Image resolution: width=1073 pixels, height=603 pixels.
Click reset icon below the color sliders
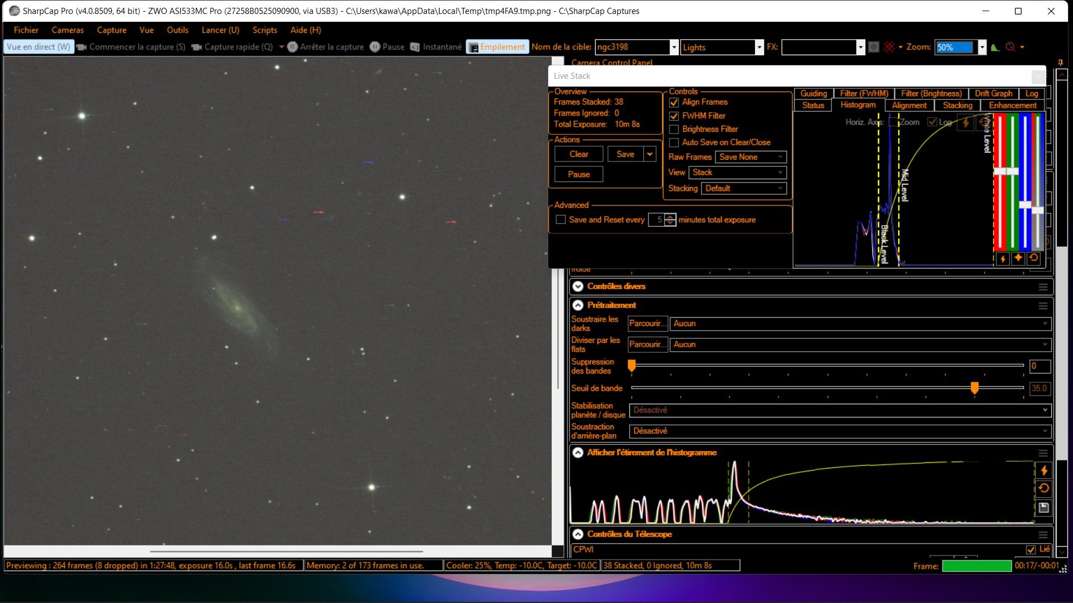point(1033,258)
